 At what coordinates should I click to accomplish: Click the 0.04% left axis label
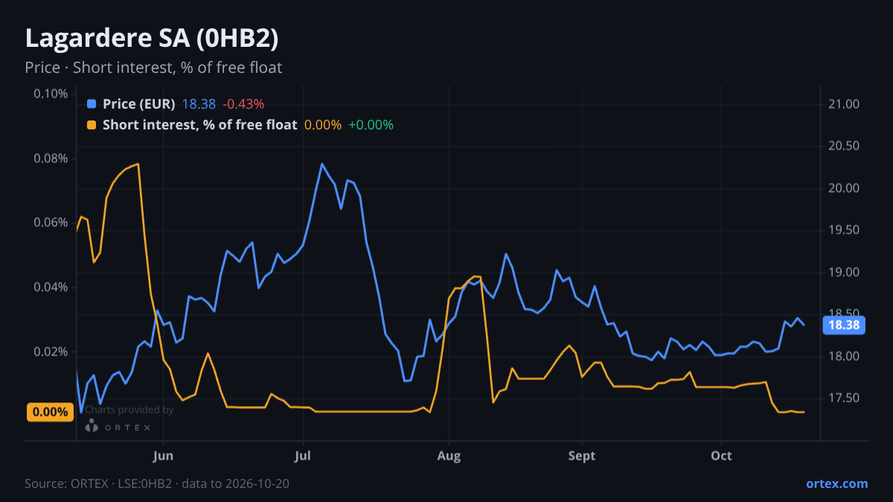pos(51,287)
